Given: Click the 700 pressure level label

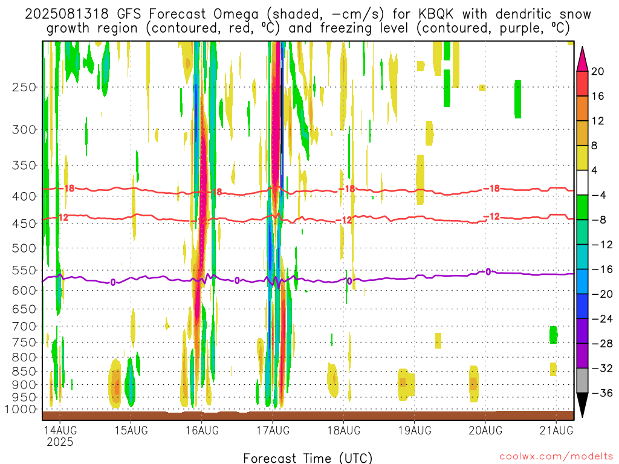Looking at the screenshot, I should pos(24,326).
